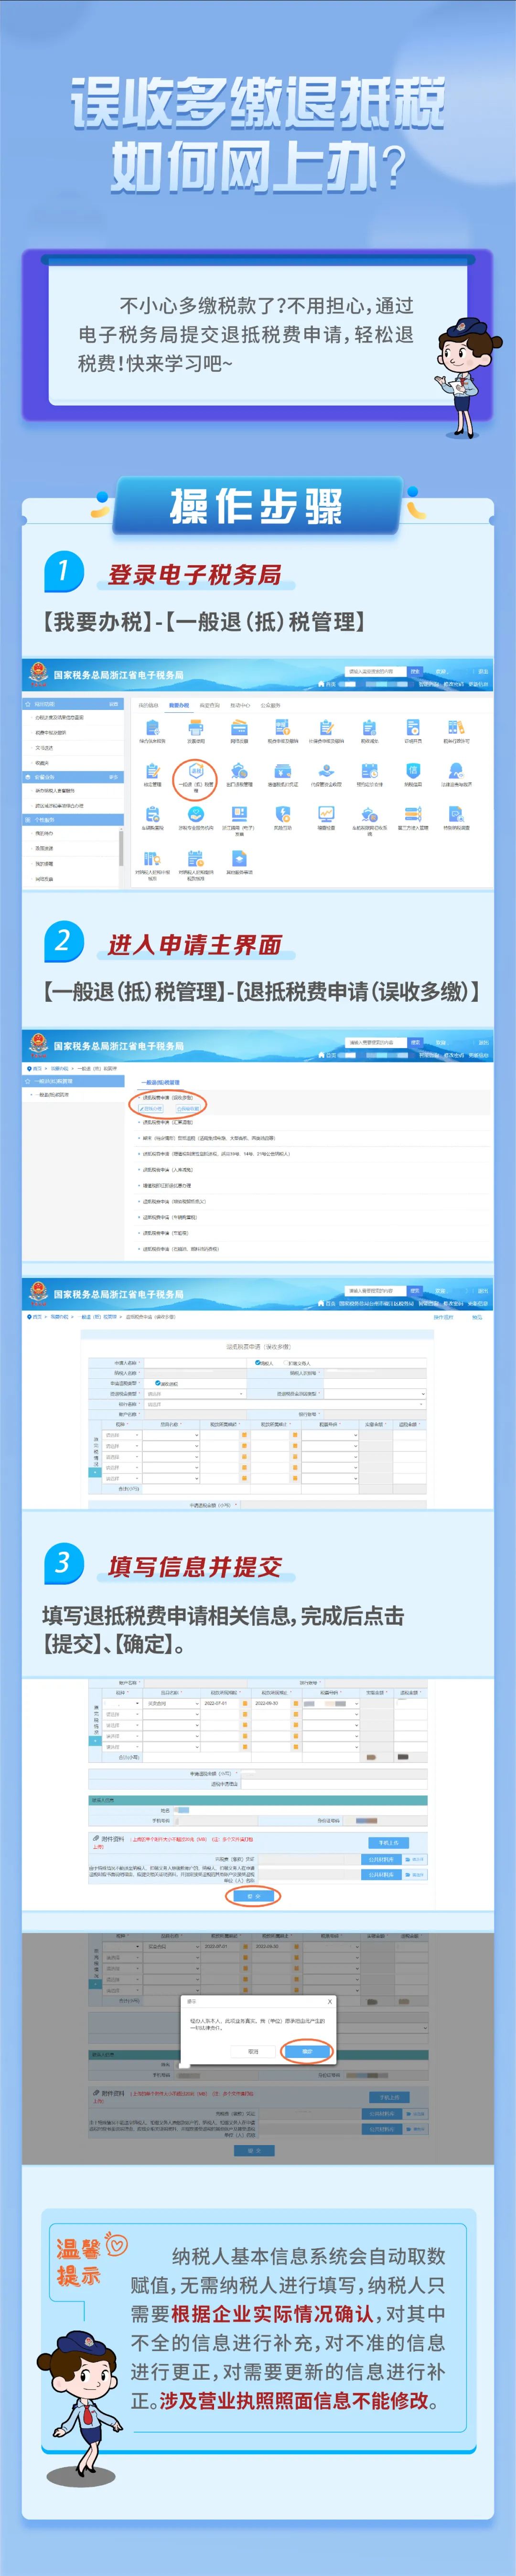Open 退抵税费申请（汇算清缴）entry
Viewport: 516px width, 2576px height.
coord(168,1122)
